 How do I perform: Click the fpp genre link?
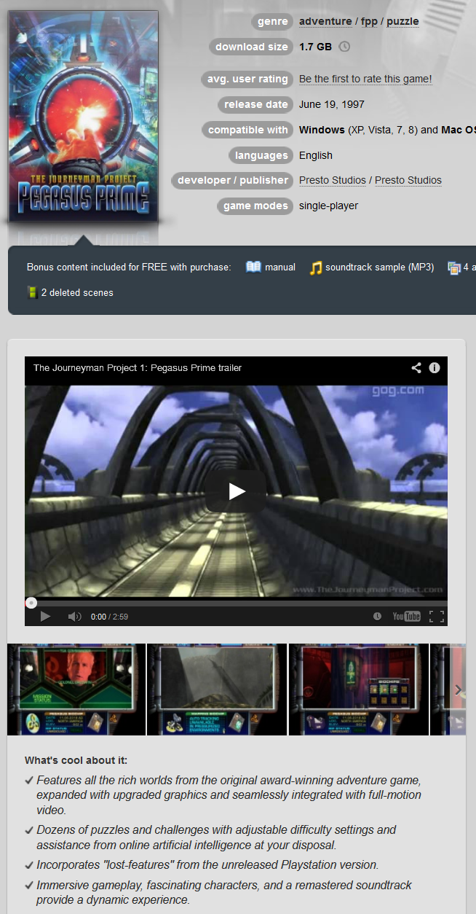point(369,21)
